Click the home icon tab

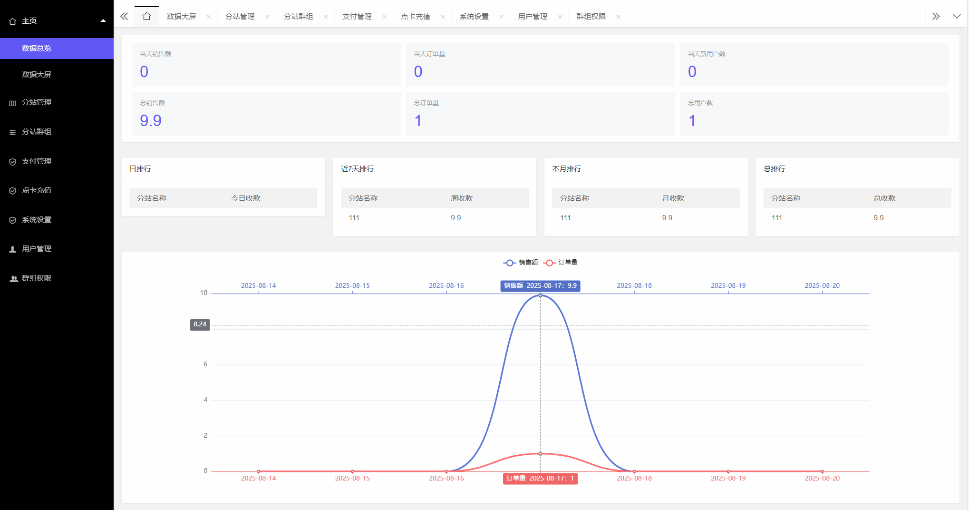pyautogui.click(x=146, y=17)
